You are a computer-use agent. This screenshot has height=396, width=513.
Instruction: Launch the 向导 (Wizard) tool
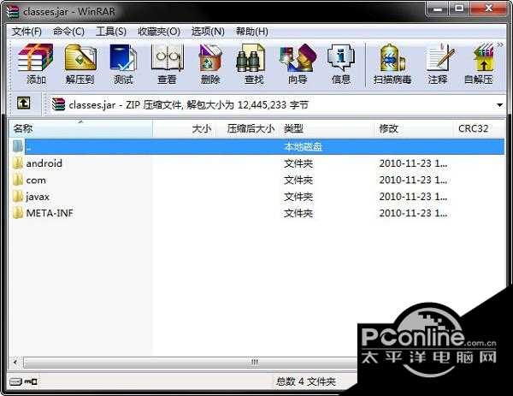298,58
